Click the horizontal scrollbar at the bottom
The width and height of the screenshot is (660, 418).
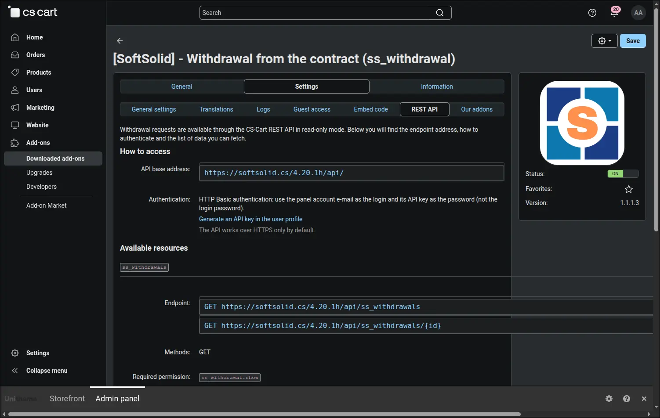click(x=264, y=414)
